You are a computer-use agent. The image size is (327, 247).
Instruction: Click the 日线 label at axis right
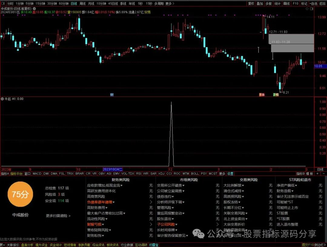click(320, 169)
